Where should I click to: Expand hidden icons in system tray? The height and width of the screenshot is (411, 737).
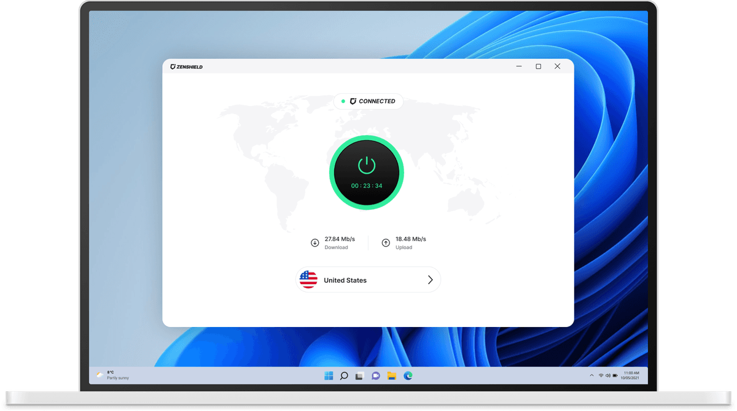[591, 375]
